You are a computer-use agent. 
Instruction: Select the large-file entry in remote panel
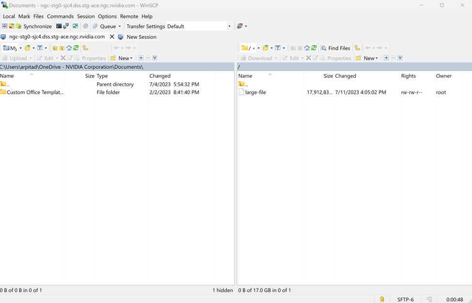pyautogui.click(x=252, y=92)
